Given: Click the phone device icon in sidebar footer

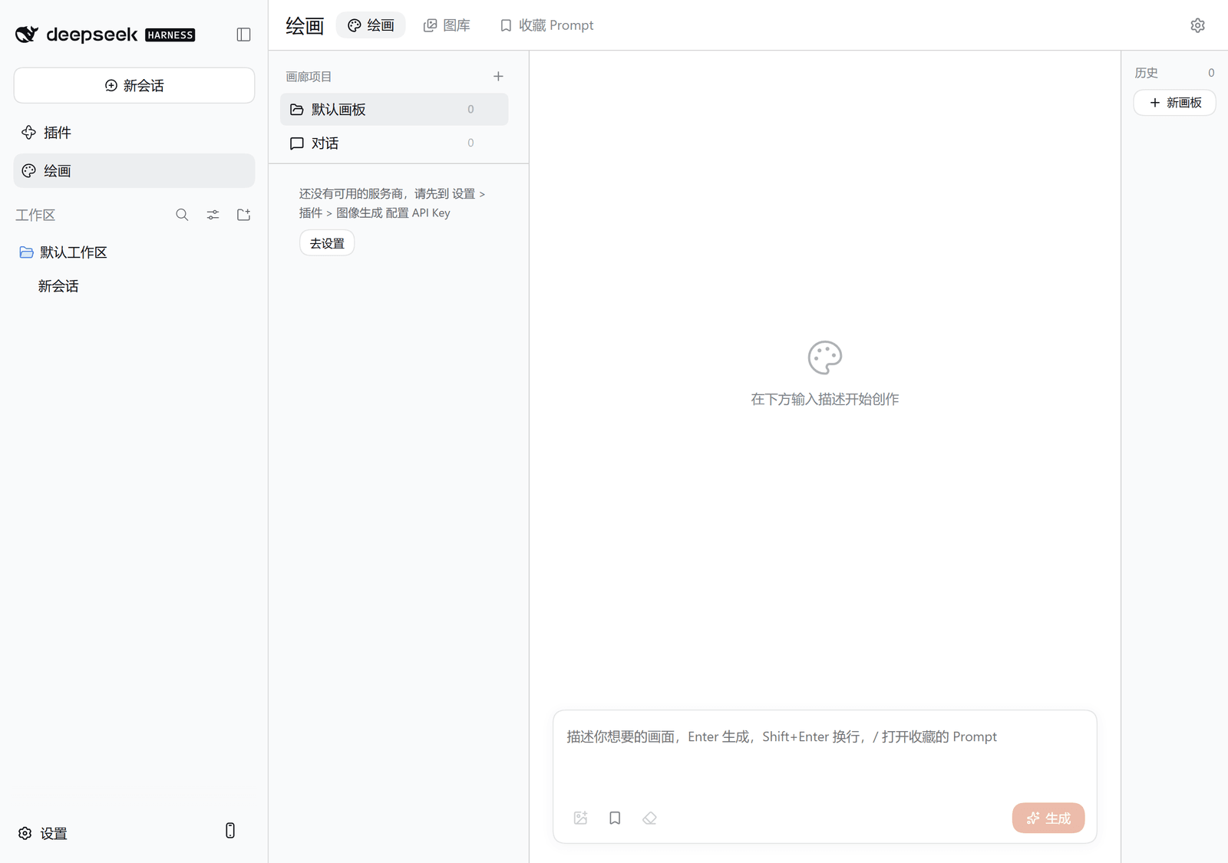Looking at the screenshot, I should coord(229,831).
